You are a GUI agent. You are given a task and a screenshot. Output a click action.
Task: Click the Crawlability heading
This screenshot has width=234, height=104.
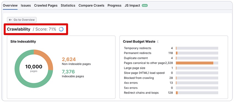pos(19,29)
